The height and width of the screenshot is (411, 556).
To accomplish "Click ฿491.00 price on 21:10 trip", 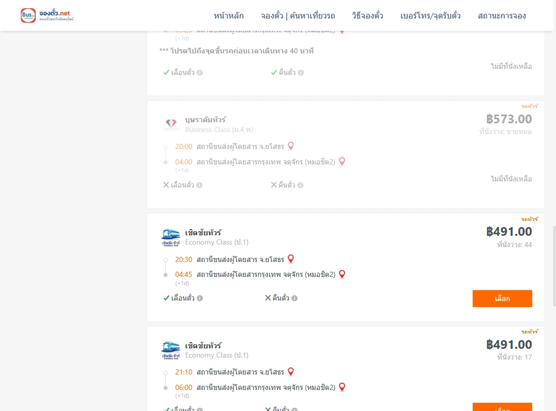I will pos(509,344).
